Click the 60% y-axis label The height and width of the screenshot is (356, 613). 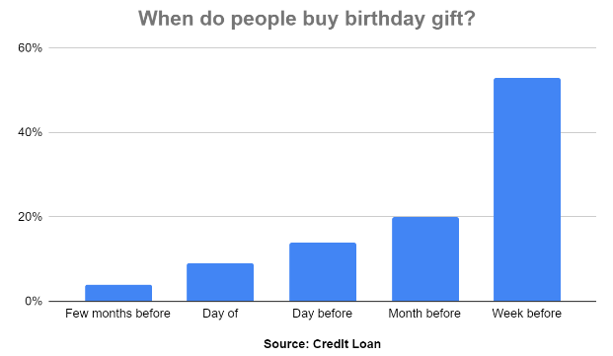pyautogui.click(x=30, y=48)
